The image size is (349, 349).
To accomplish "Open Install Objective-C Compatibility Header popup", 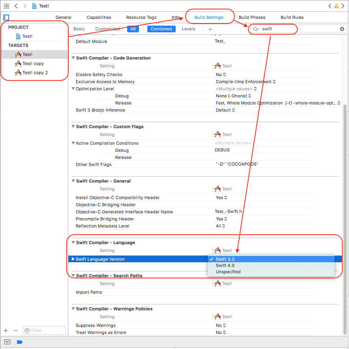I will pyautogui.click(x=221, y=198).
